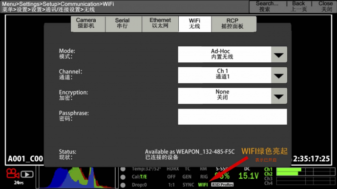Click the RIG status indicator

click(204, 177)
